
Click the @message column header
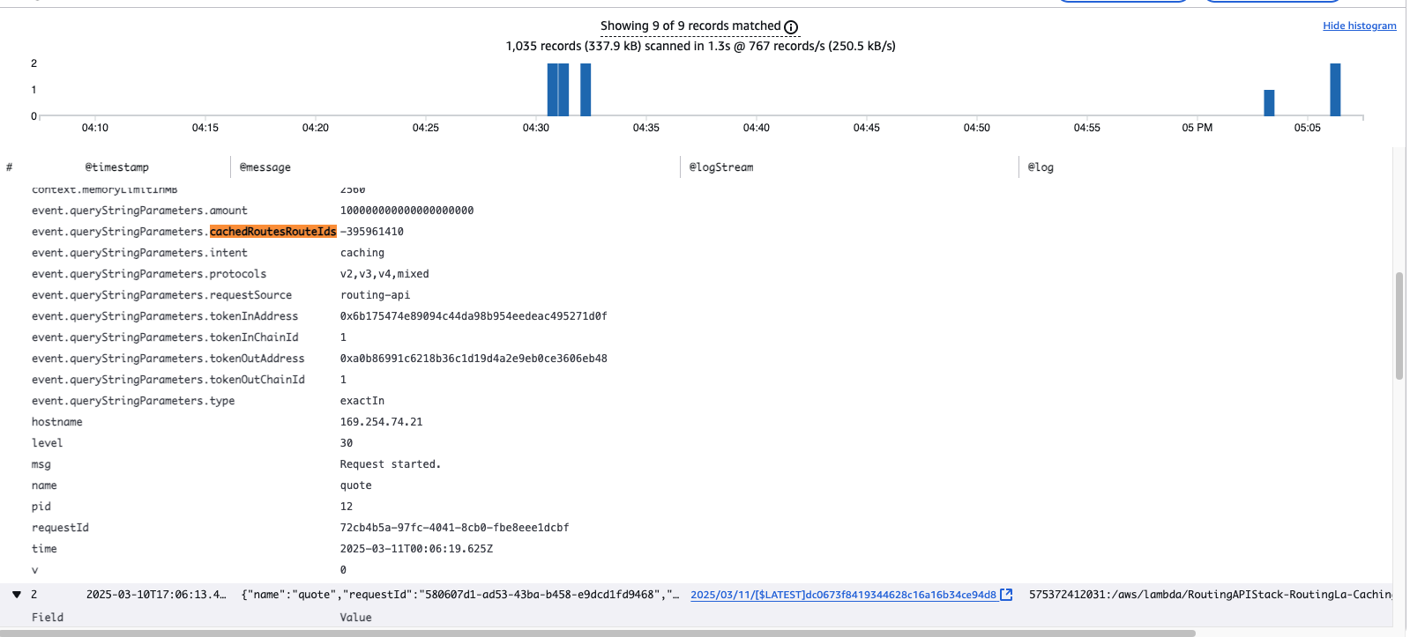click(x=265, y=167)
